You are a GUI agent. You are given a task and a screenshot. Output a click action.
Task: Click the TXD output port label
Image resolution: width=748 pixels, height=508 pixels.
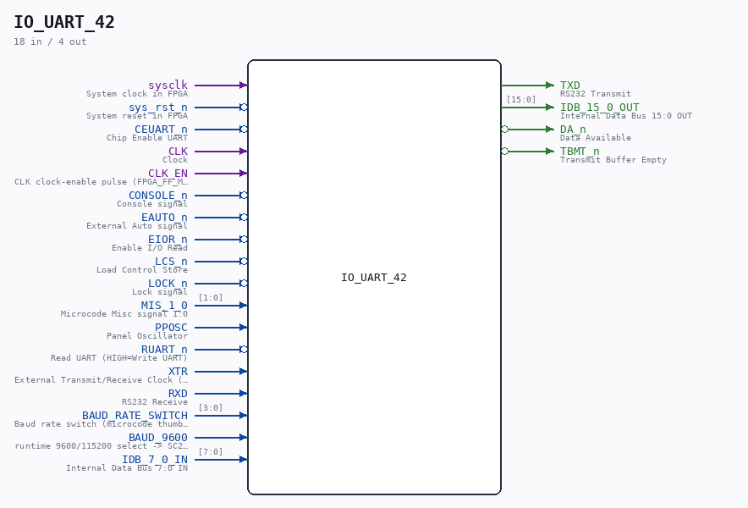point(570,85)
